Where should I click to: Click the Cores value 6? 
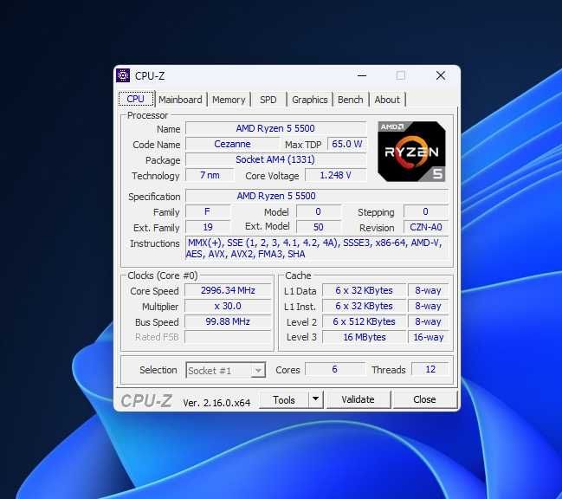(x=335, y=369)
